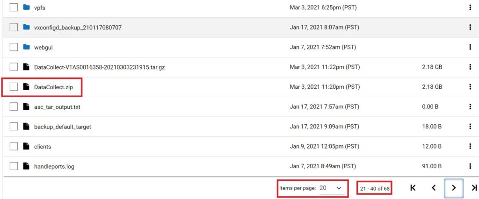Tick the checkbox for DataCollect.zip
This screenshot has height=199, width=479.
point(14,87)
